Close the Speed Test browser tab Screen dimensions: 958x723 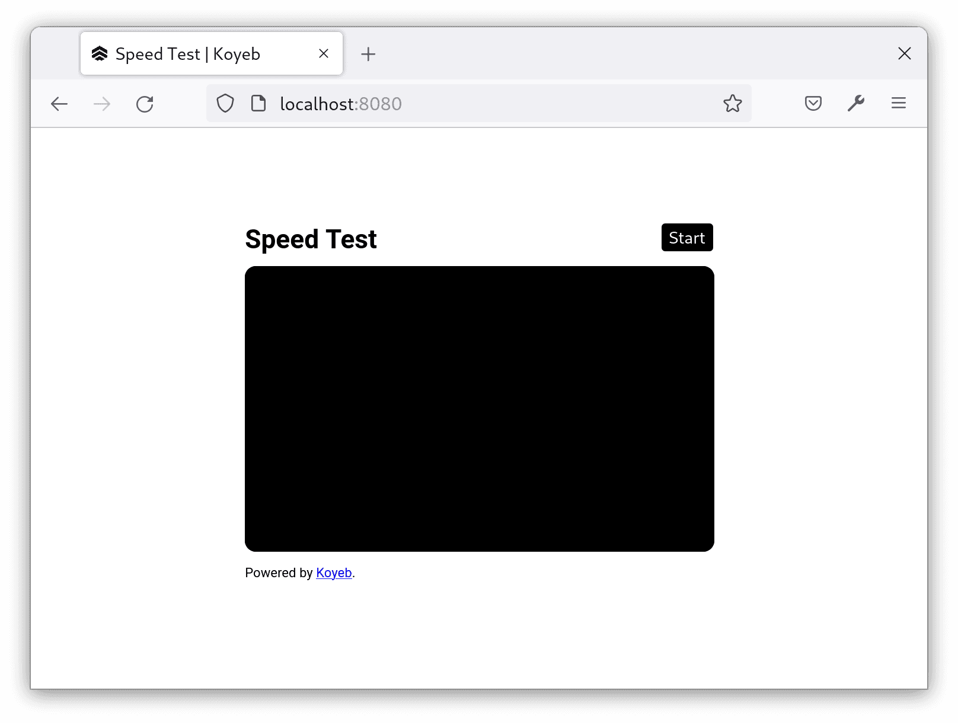click(x=324, y=54)
